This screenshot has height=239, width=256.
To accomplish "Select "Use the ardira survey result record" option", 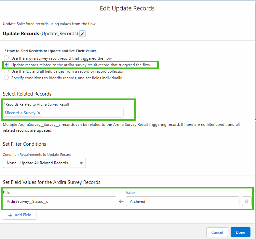I will tap(7, 58).
